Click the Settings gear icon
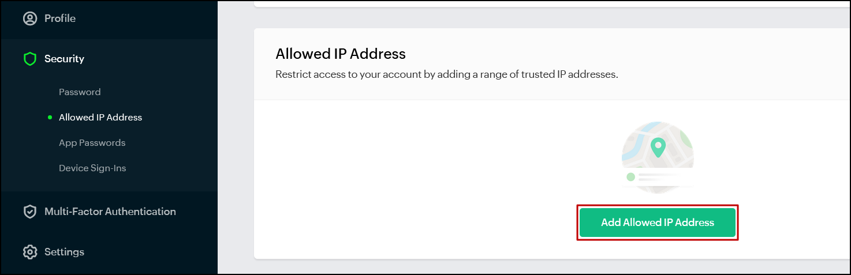Image resolution: width=851 pixels, height=275 pixels. click(x=29, y=252)
